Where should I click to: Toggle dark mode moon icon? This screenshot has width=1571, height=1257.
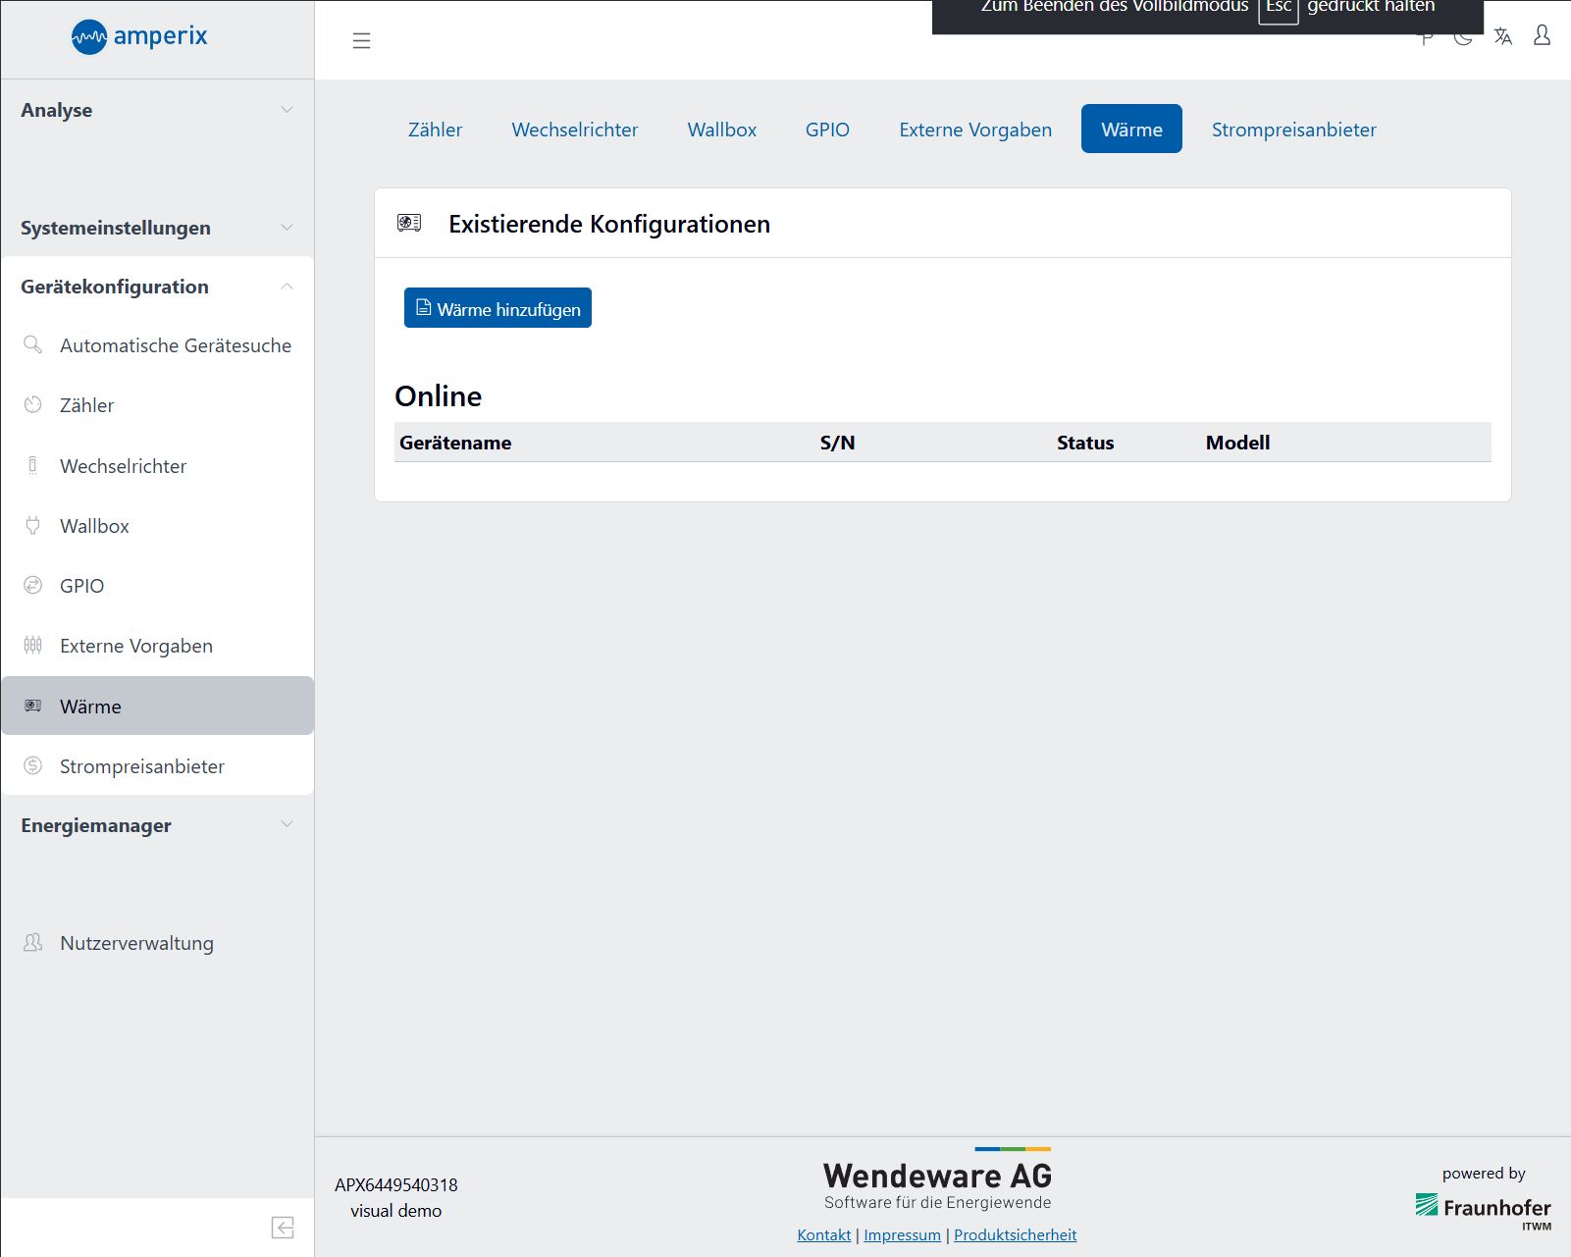click(x=1463, y=39)
